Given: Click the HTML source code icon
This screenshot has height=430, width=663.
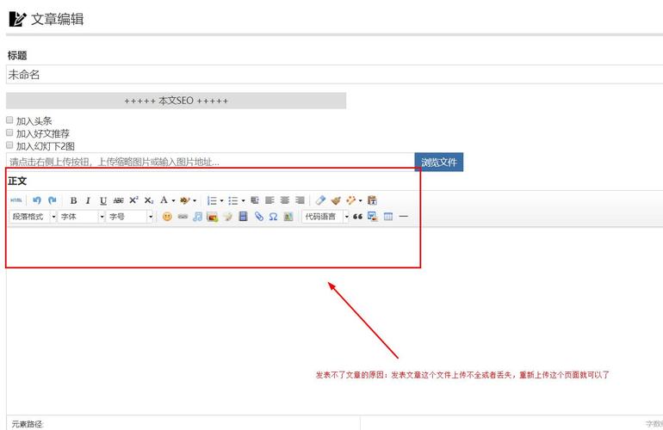Looking at the screenshot, I should [16, 200].
